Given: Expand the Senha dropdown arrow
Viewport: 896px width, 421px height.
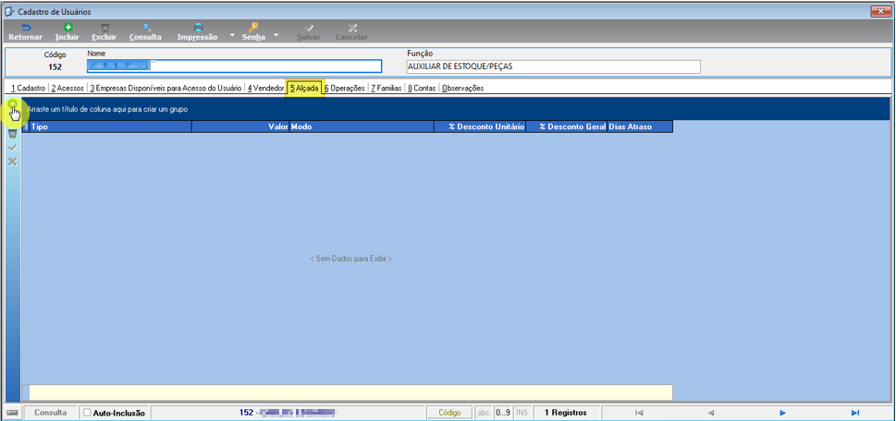Looking at the screenshot, I should pyautogui.click(x=276, y=35).
